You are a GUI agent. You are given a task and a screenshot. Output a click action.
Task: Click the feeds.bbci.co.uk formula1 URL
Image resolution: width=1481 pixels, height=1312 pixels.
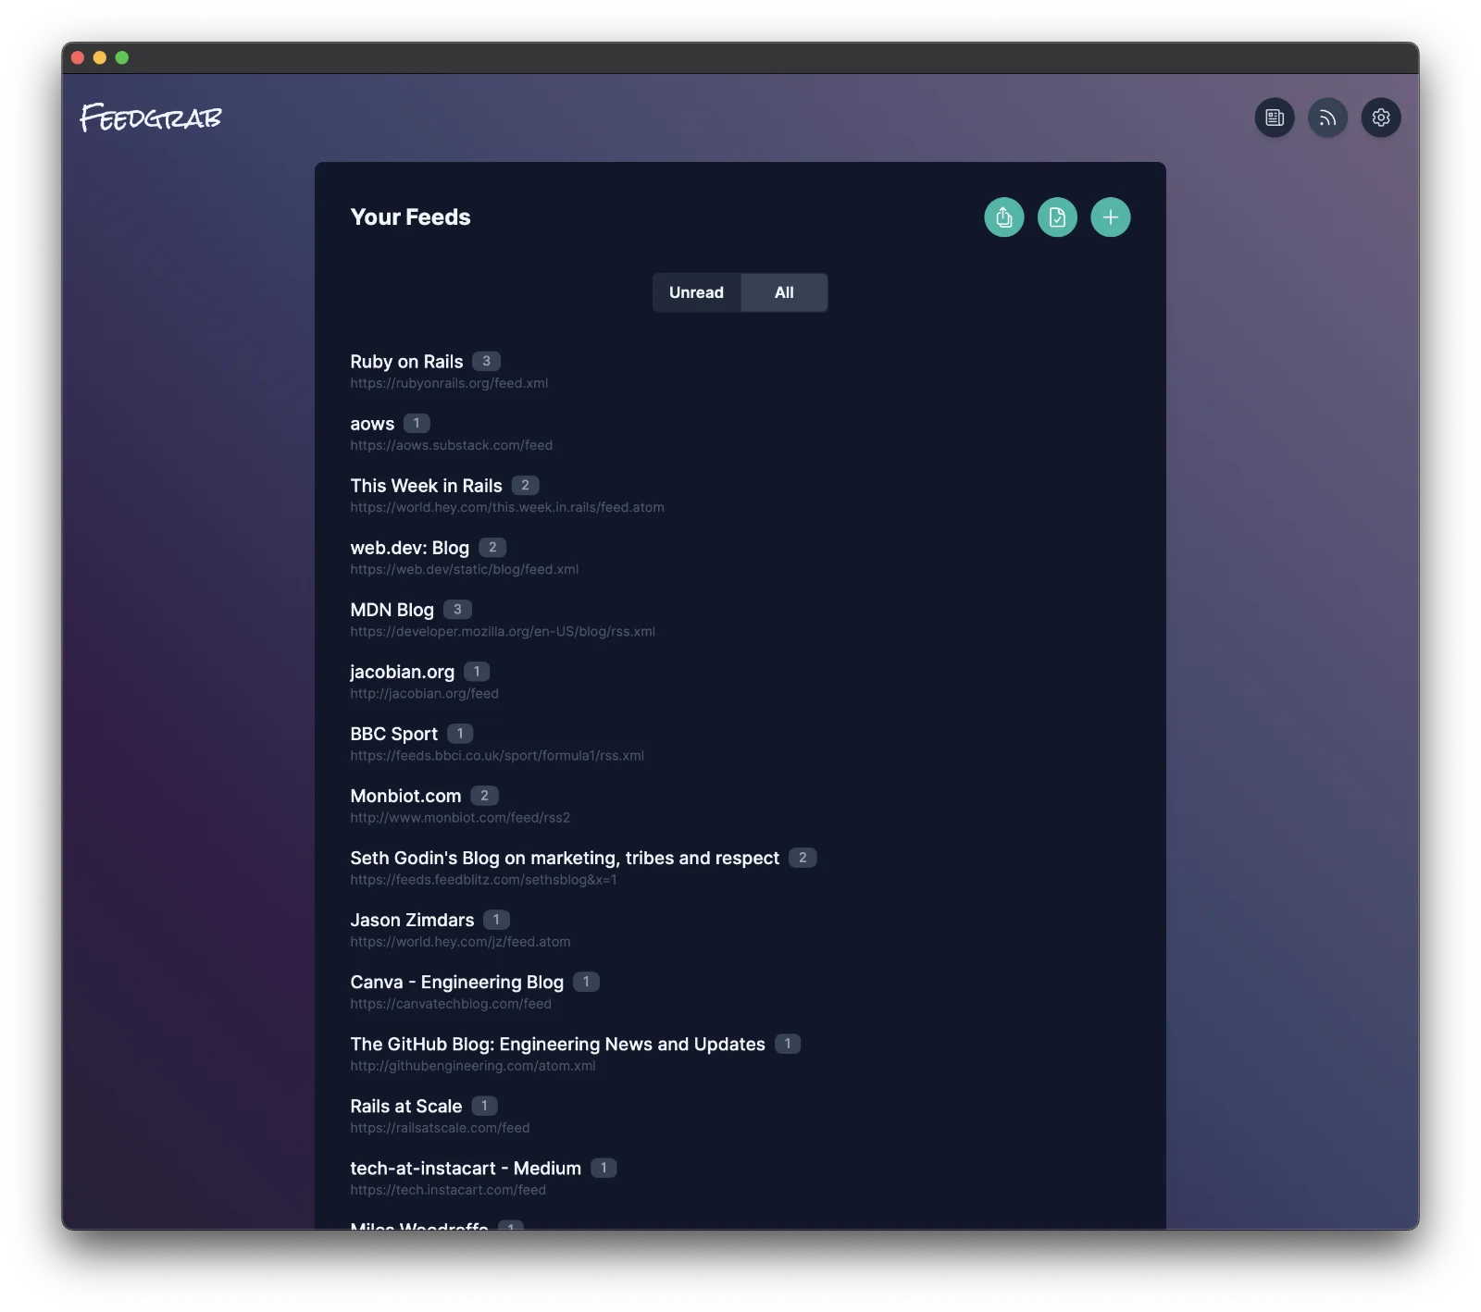click(497, 755)
